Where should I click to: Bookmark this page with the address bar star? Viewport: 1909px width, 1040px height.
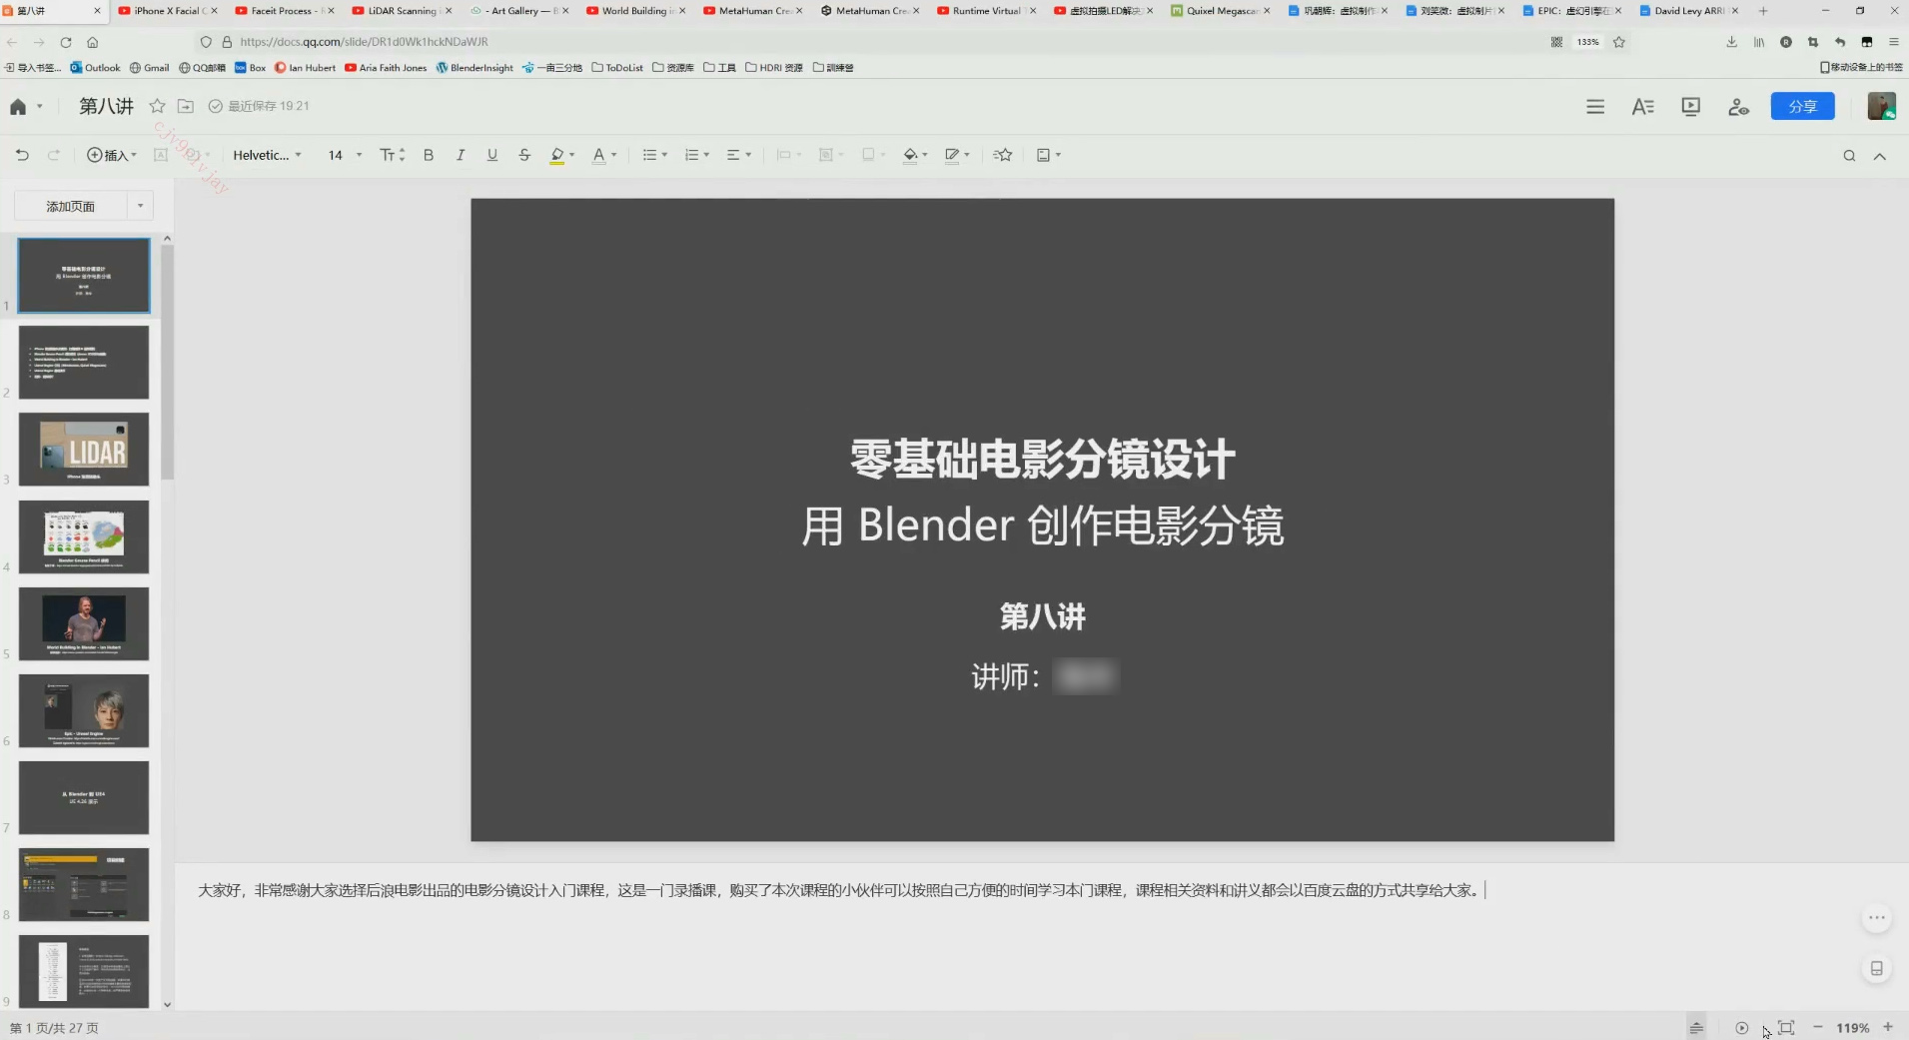point(1619,42)
